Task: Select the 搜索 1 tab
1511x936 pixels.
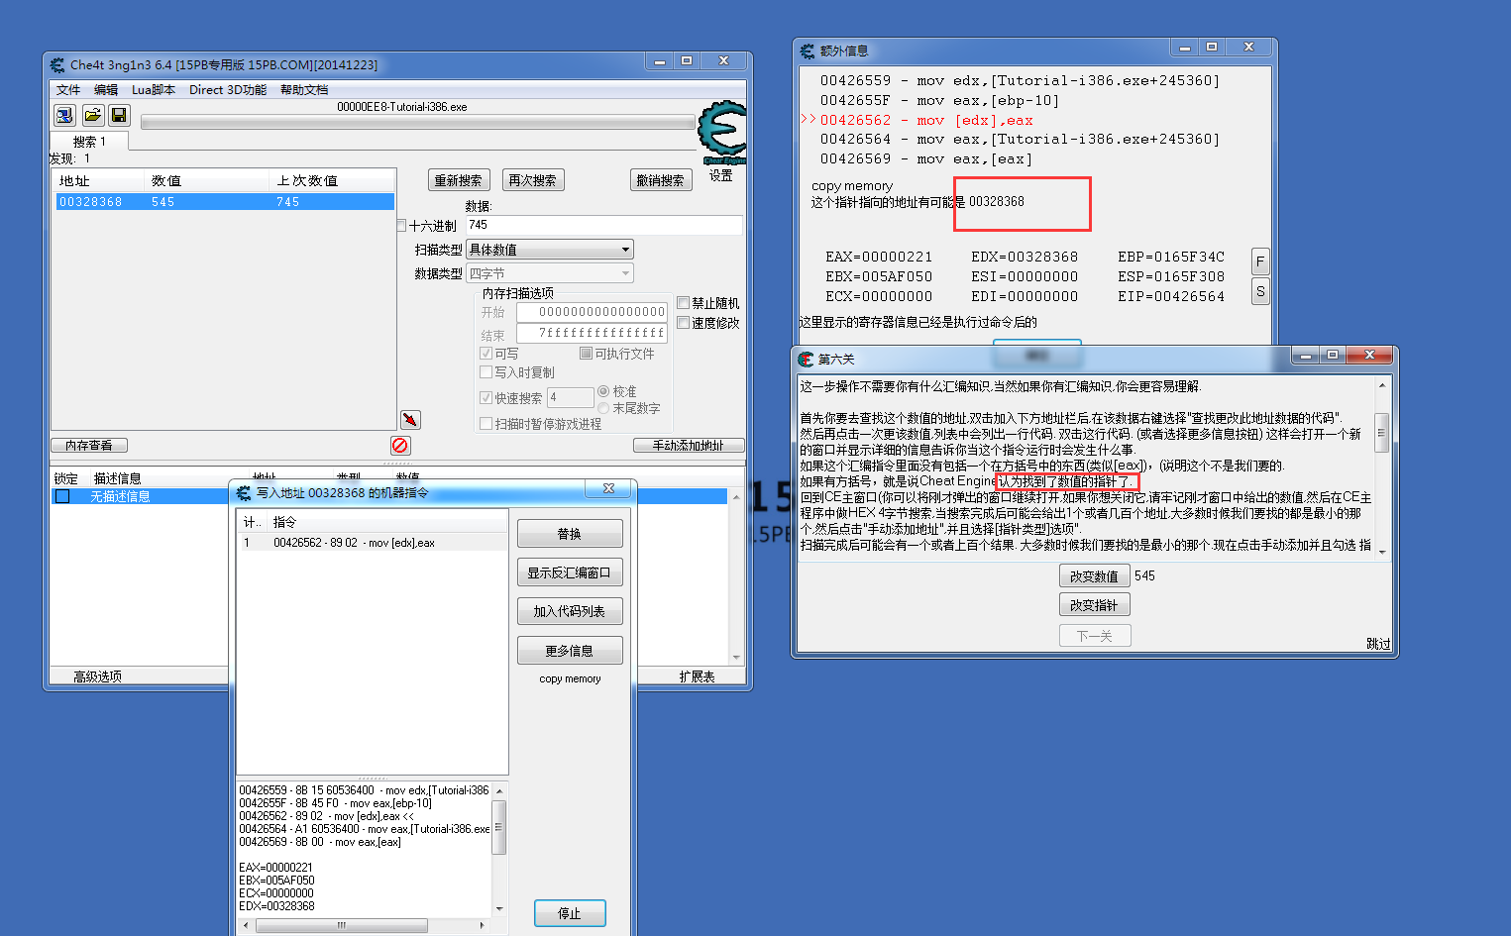Action: tap(89, 142)
